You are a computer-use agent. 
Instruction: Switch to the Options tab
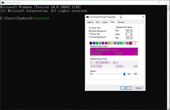coord(90,22)
